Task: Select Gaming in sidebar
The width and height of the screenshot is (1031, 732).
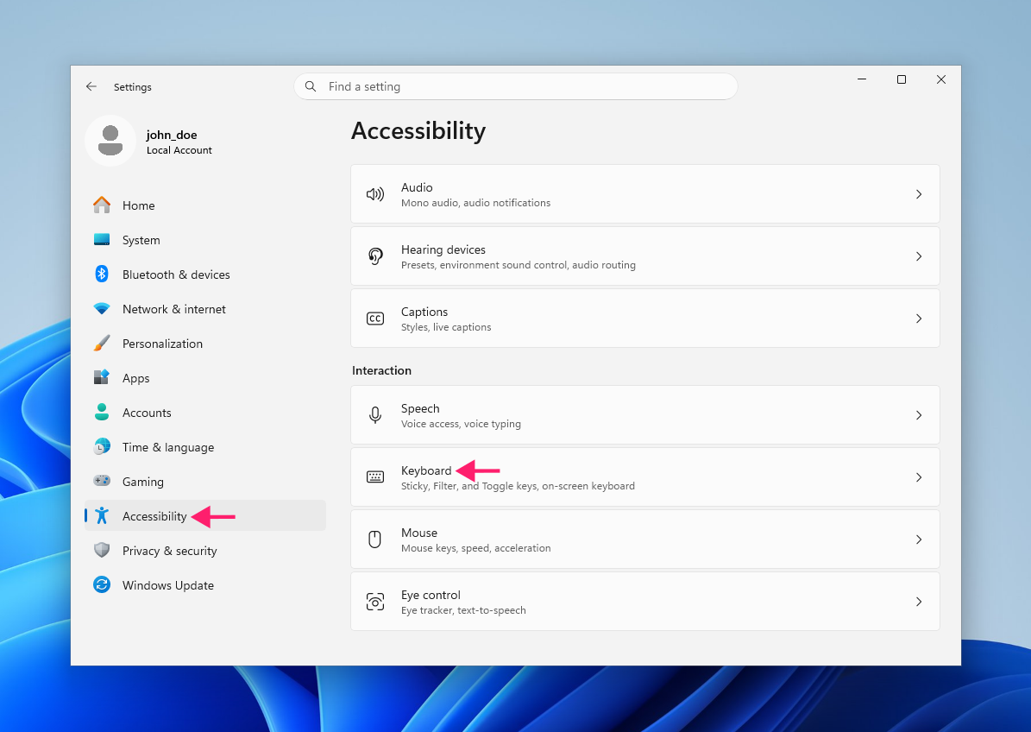Action: tap(204, 481)
